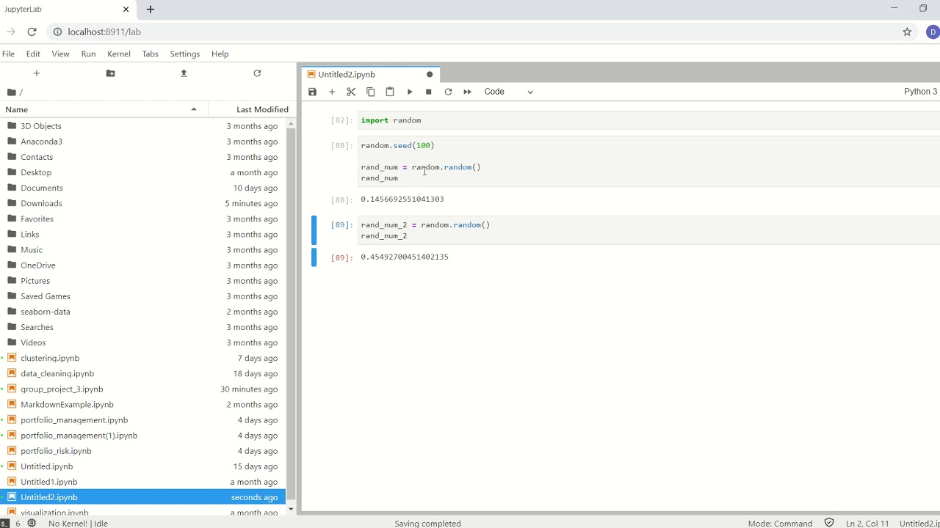The height and width of the screenshot is (528, 940).
Task: Open the Downloads folder
Action: [x=143, y=203]
